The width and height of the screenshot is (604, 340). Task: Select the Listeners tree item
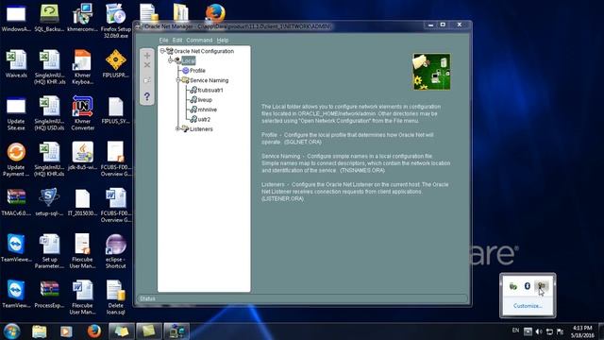click(x=201, y=129)
